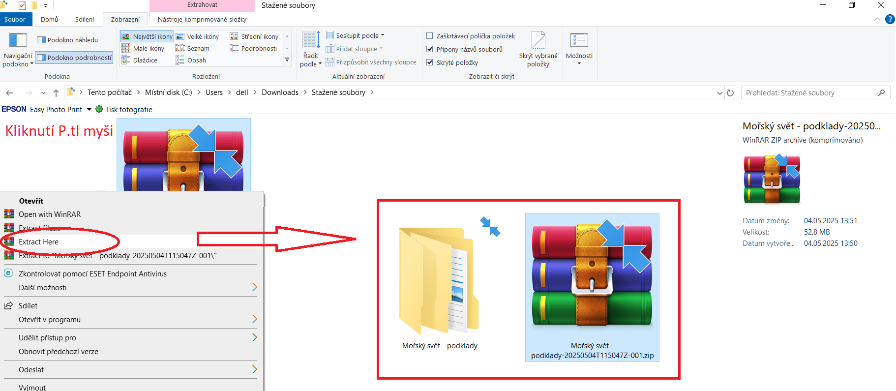This screenshot has width=896, height=391.
Task: Open Možnosti folder options
Action: tap(579, 48)
